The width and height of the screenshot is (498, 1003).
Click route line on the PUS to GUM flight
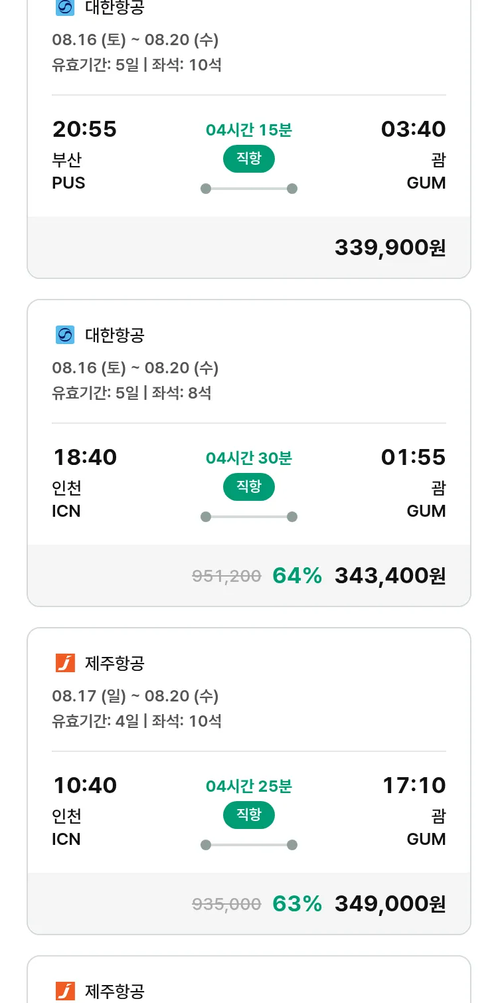pyautogui.click(x=248, y=189)
